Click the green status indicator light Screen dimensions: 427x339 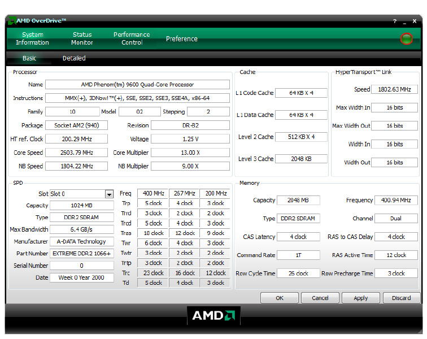pos(406,39)
